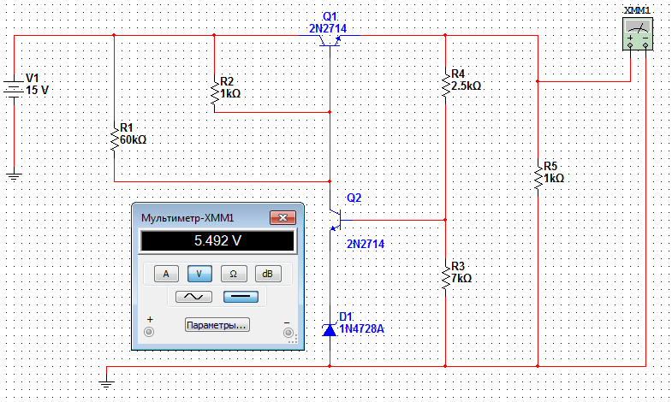
Task: Switch multimeter to ohmmeter mode Ω
Action: point(234,274)
